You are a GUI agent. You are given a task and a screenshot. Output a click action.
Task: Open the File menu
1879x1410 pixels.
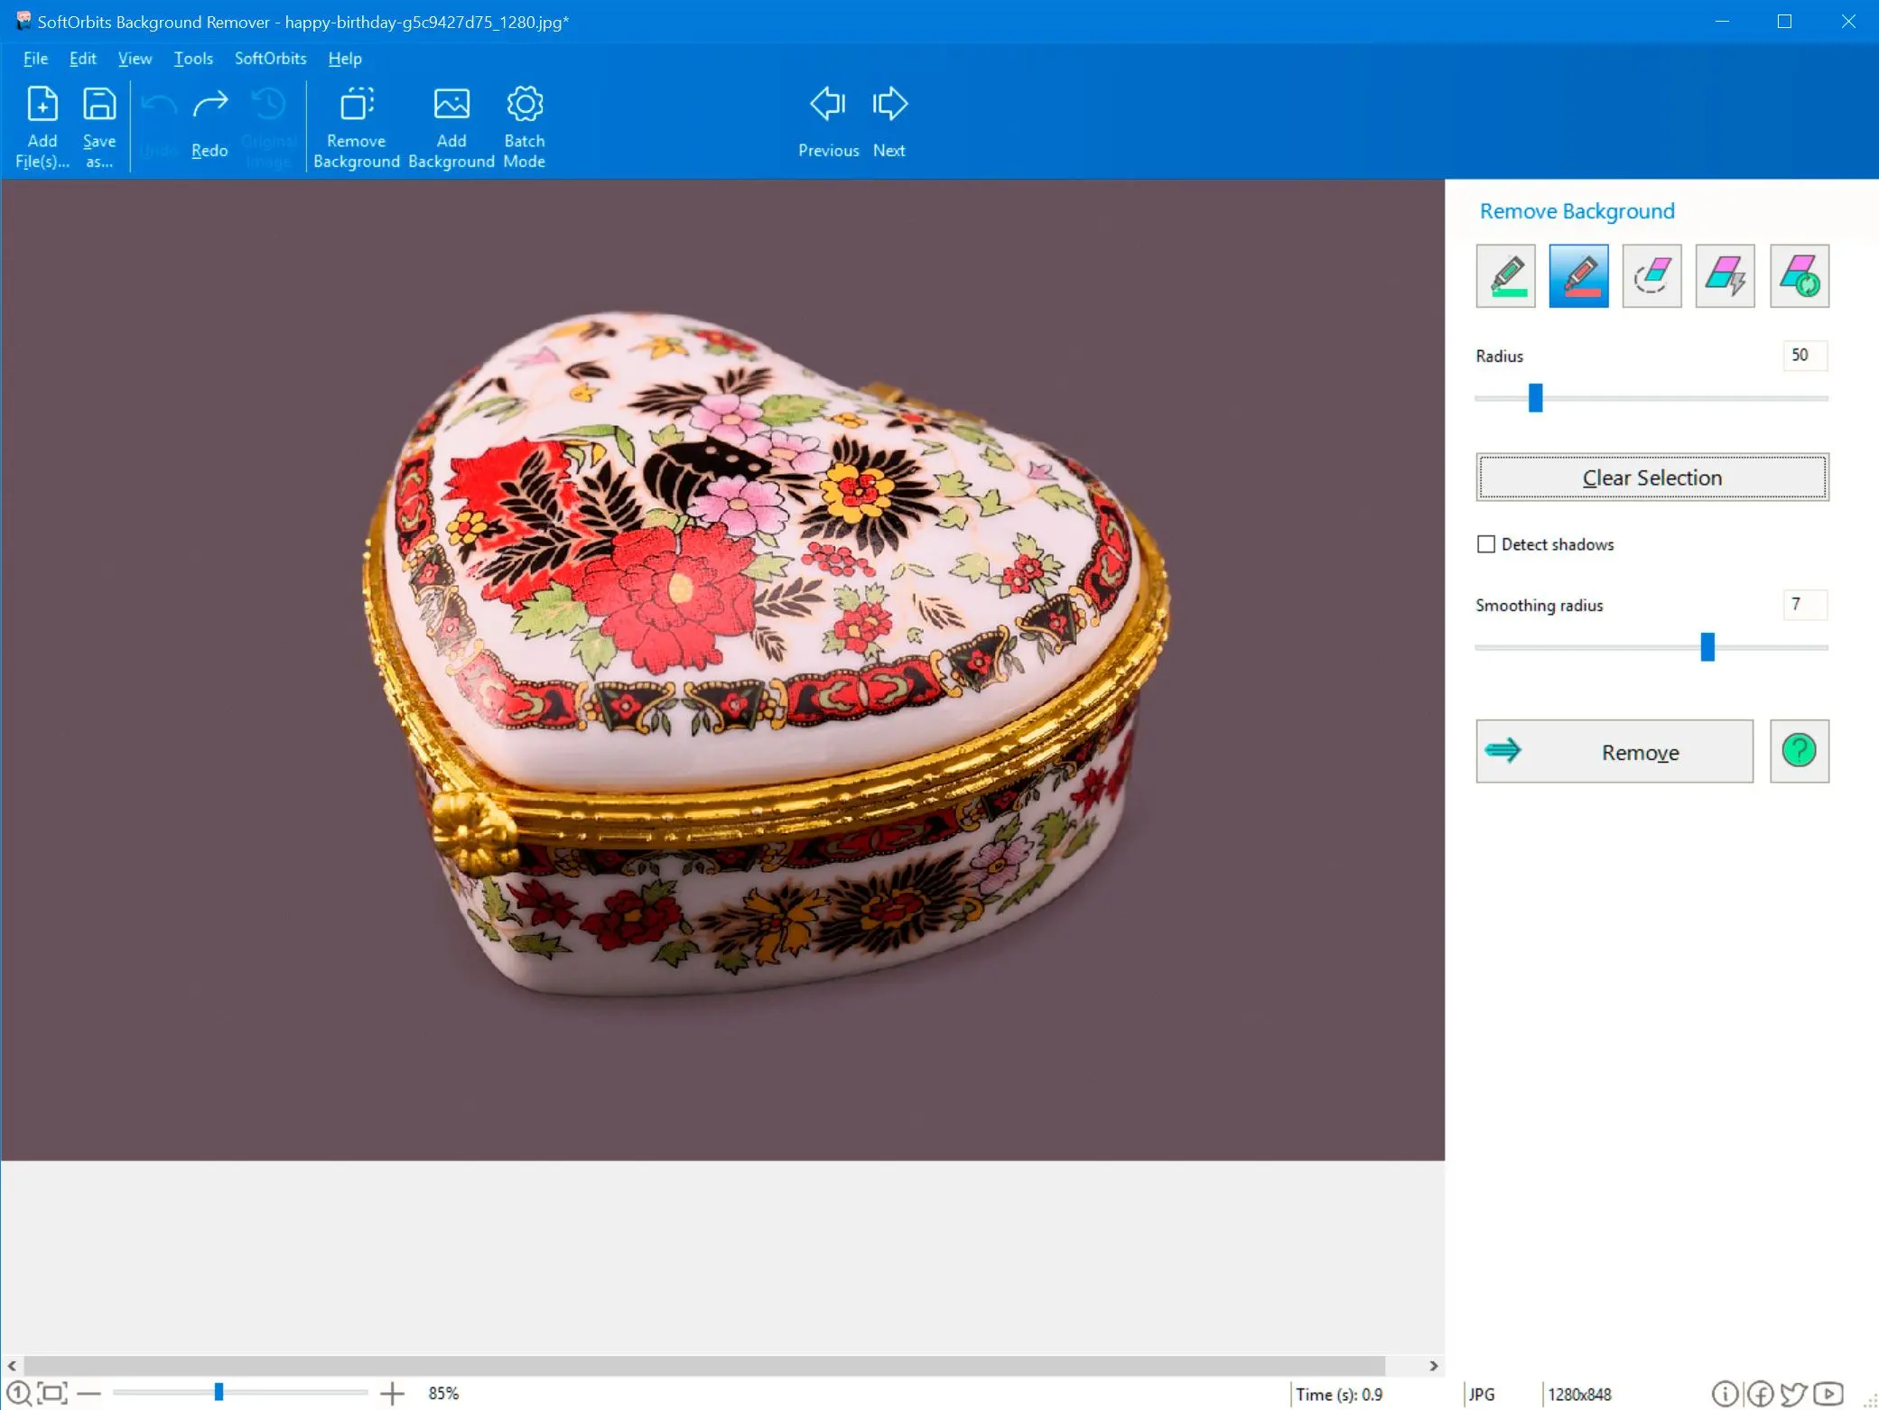(x=34, y=58)
